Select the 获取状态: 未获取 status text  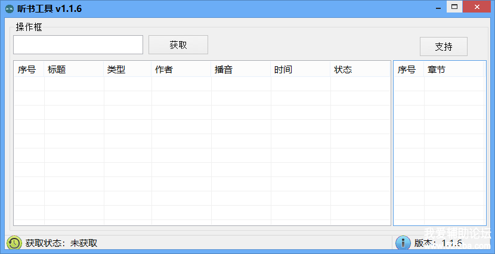coord(61,243)
